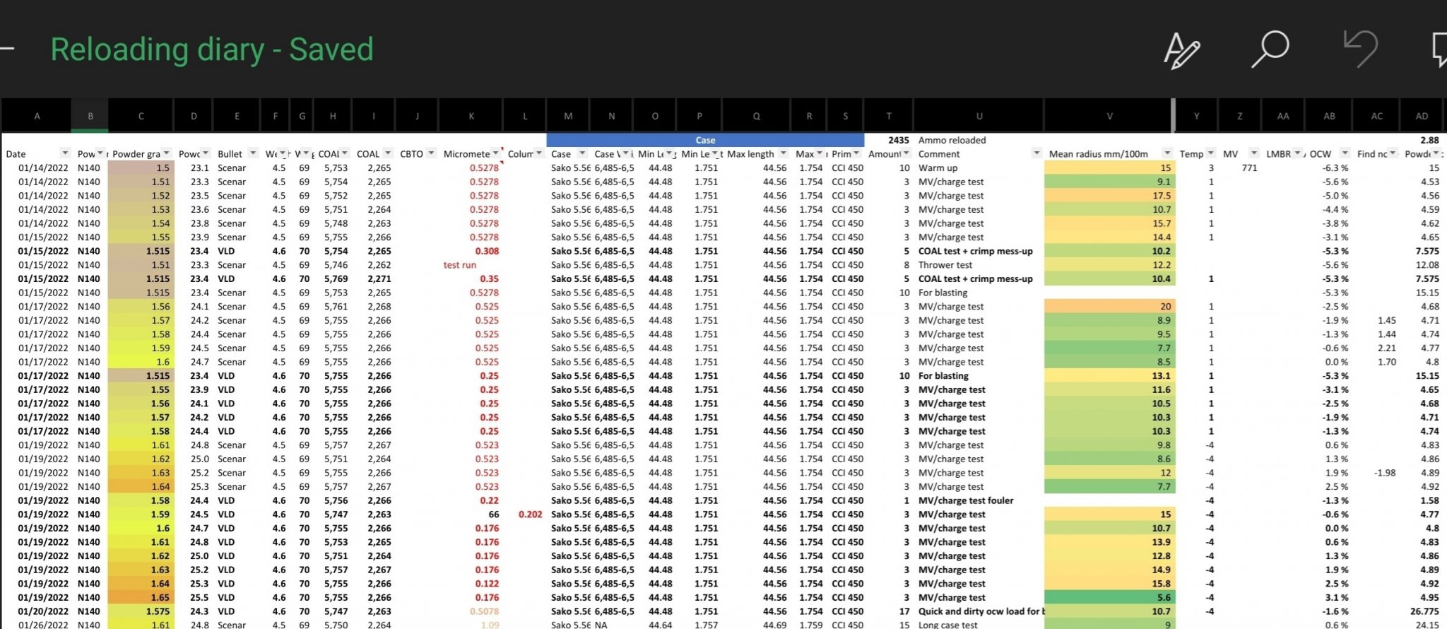Select column Y header
Viewport: 1447px width, 629px height.
click(1196, 116)
